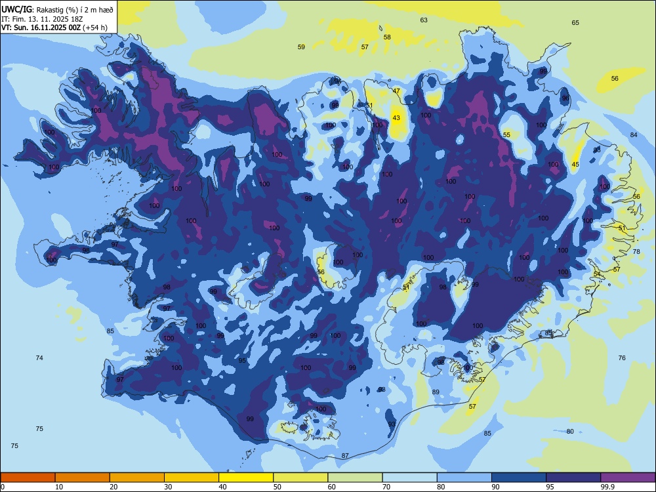The image size is (656, 492).
Task: Click the pale blue 70–80 legend swatch
Action: [409, 478]
